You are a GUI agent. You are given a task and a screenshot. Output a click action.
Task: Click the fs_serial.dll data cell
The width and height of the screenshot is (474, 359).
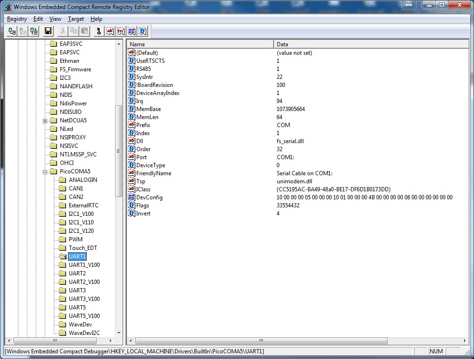click(x=290, y=141)
